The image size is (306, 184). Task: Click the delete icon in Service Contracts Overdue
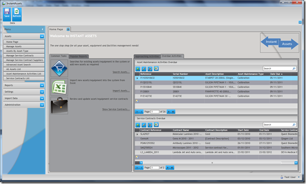[150, 125]
